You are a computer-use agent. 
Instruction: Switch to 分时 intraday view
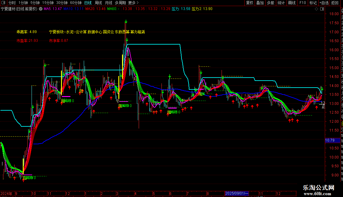click(12, 3)
